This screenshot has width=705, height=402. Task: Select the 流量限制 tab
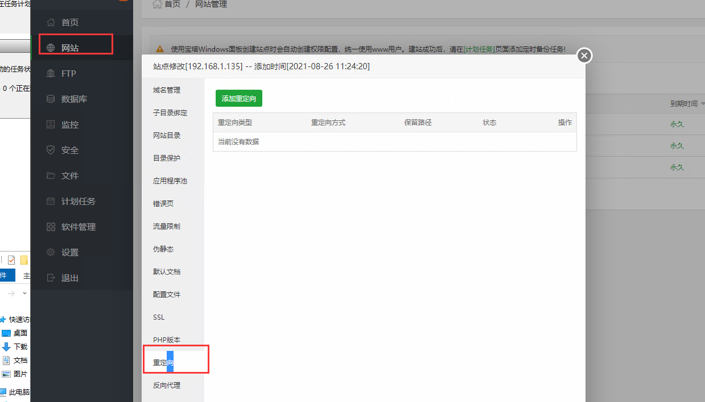click(167, 227)
